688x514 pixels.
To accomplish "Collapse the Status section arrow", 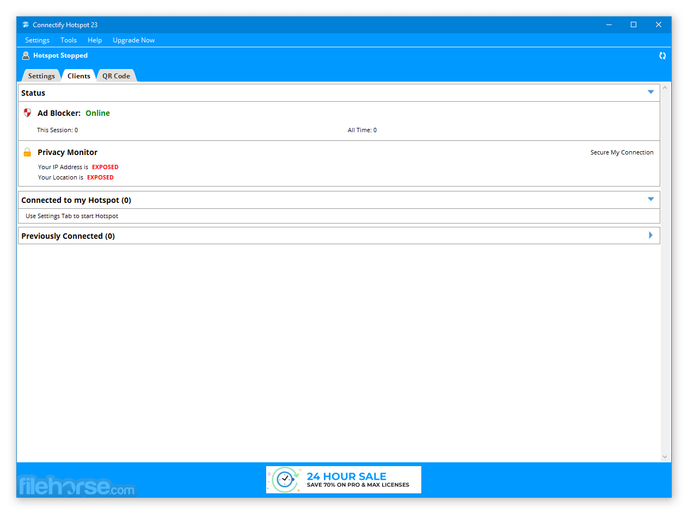I will 650,92.
